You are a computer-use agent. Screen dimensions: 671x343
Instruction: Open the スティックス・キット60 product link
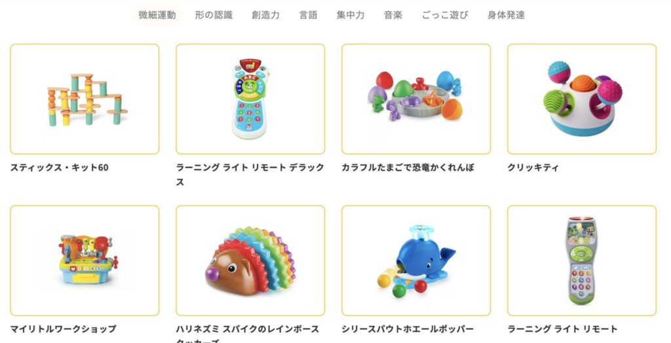[x=60, y=168]
